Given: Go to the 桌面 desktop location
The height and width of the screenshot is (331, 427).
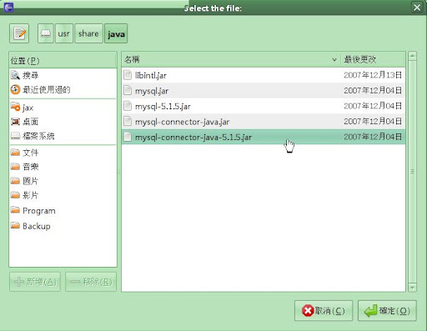Looking at the screenshot, I should pos(63,122).
